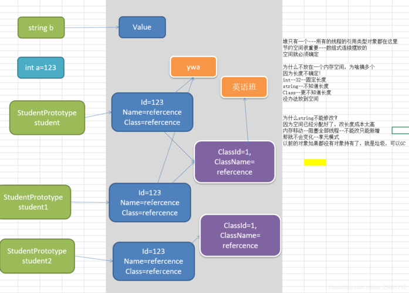The image size is (409, 293).
Task: Click the cell text "为什么不放在一个内存空间，为啥搞多个"
Action: pyautogui.click(x=329, y=67)
